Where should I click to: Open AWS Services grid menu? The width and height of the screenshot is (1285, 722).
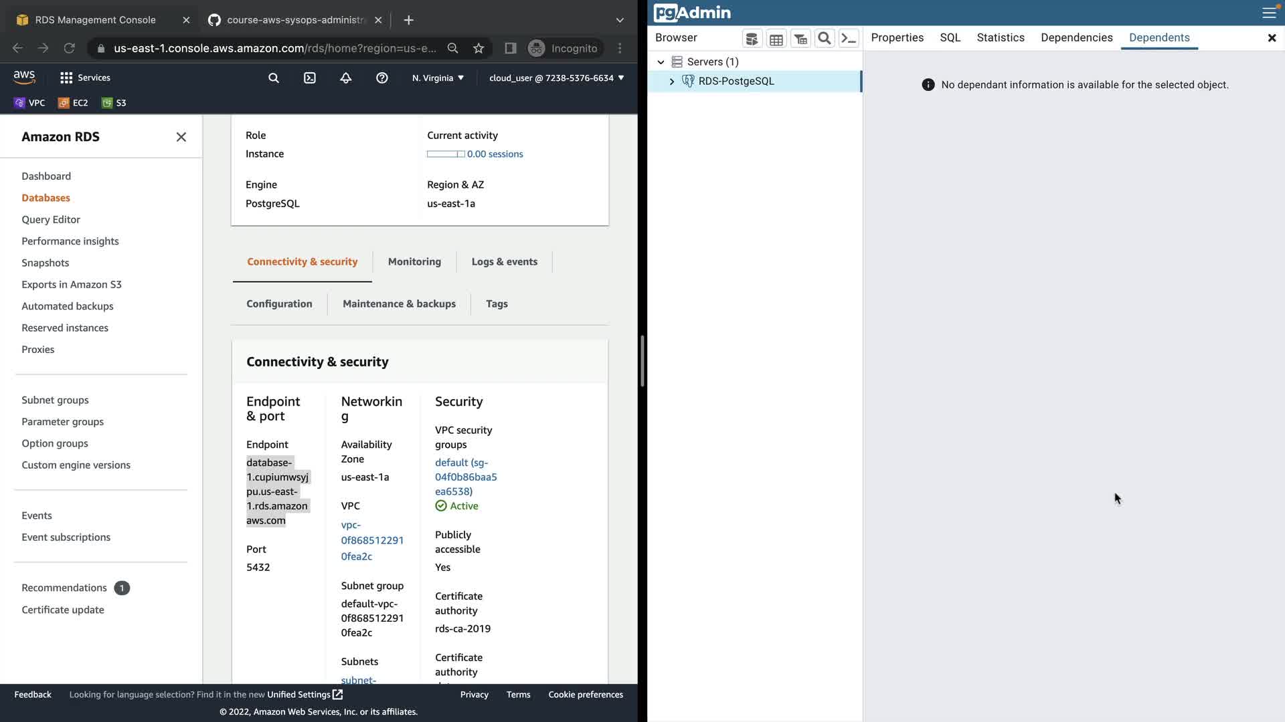66,78
